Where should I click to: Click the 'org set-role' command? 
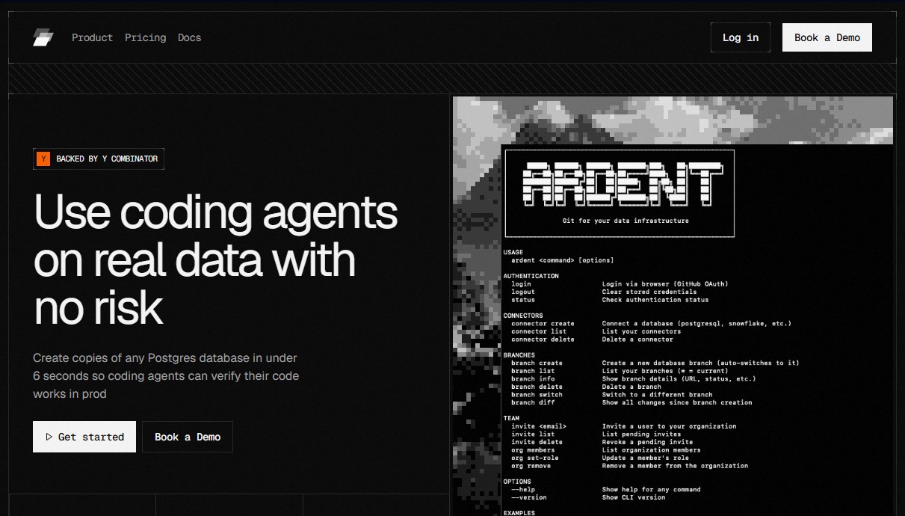click(x=535, y=458)
